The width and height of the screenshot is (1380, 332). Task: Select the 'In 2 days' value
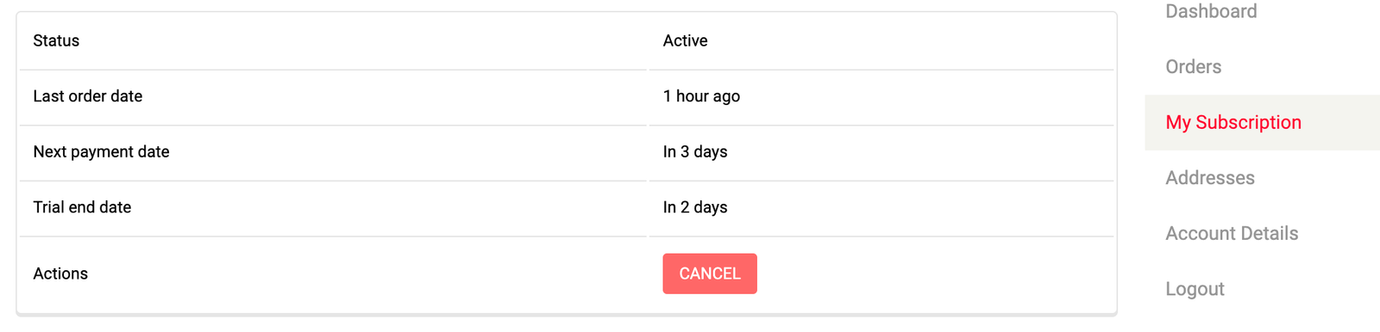coord(695,207)
